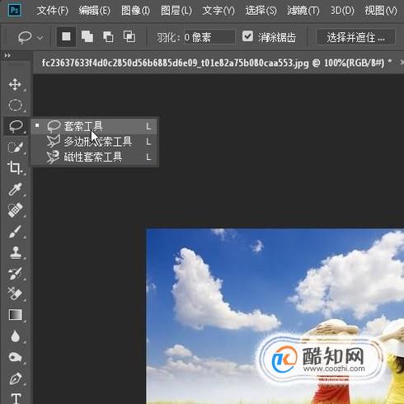Screen dimensions: 404x404
Task: Select the Eyedropper tool
Action: (x=15, y=190)
